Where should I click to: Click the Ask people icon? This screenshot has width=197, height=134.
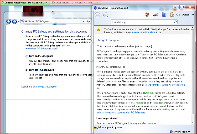click(x=172, y=15)
